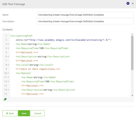Save the test message

tap(24, 113)
